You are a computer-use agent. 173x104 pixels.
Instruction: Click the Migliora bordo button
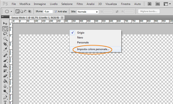pyautogui.click(x=149, y=11)
